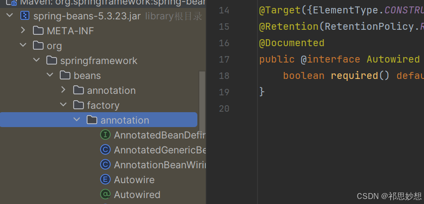
Task: Click the org folder icon
Action: pyautogui.click(x=38, y=45)
